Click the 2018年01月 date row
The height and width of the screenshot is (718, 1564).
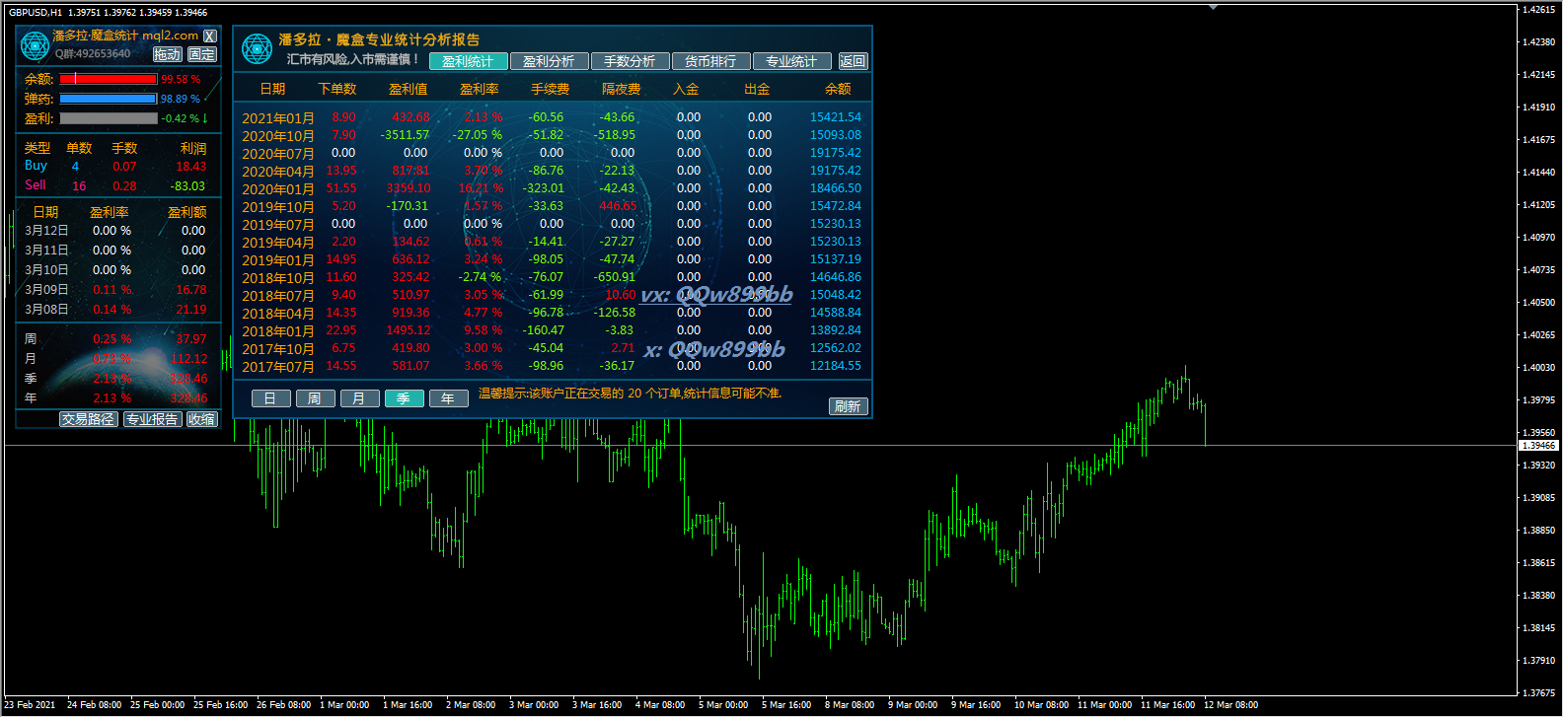click(x=278, y=331)
